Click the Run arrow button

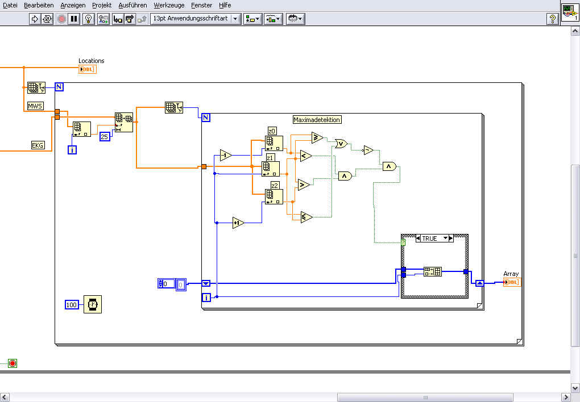coord(35,19)
